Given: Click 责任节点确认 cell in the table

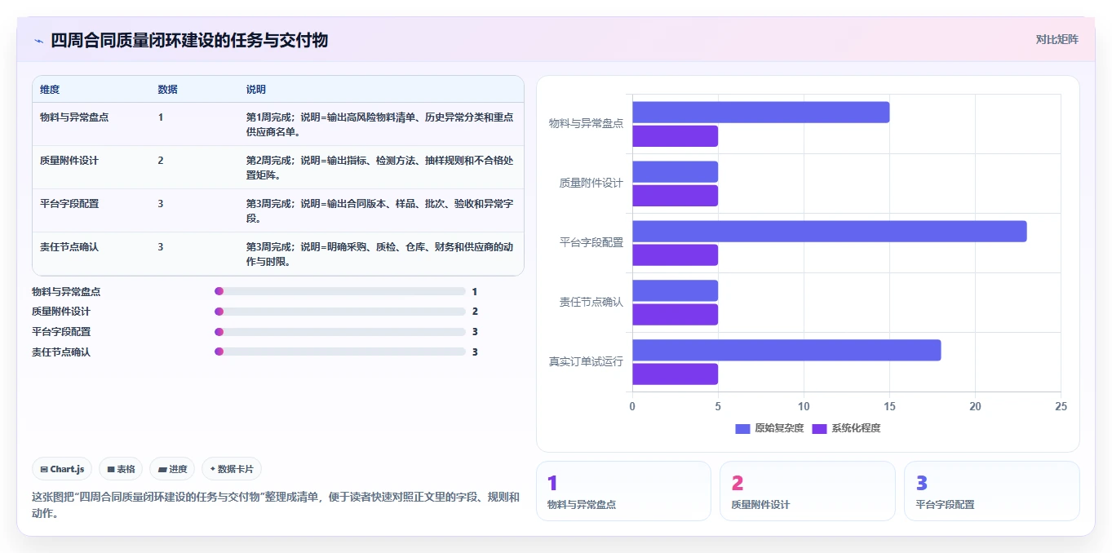Looking at the screenshot, I should 69,247.
